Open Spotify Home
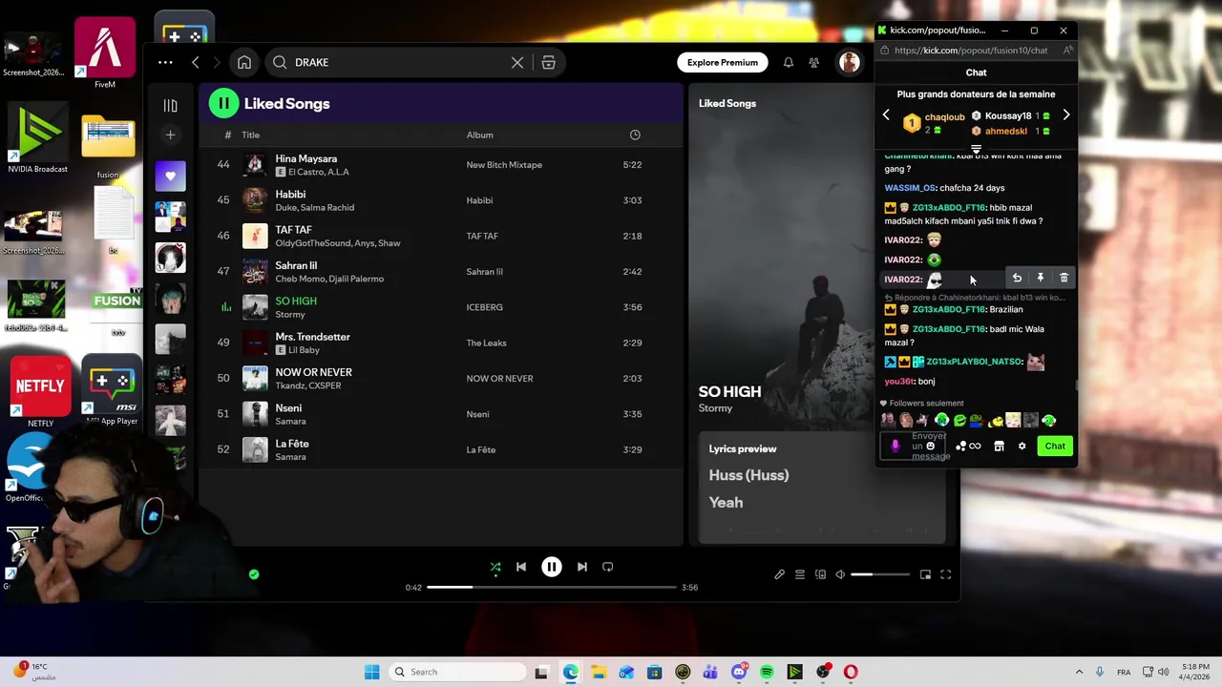The width and height of the screenshot is (1222, 687). pyautogui.click(x=244, y=62)
